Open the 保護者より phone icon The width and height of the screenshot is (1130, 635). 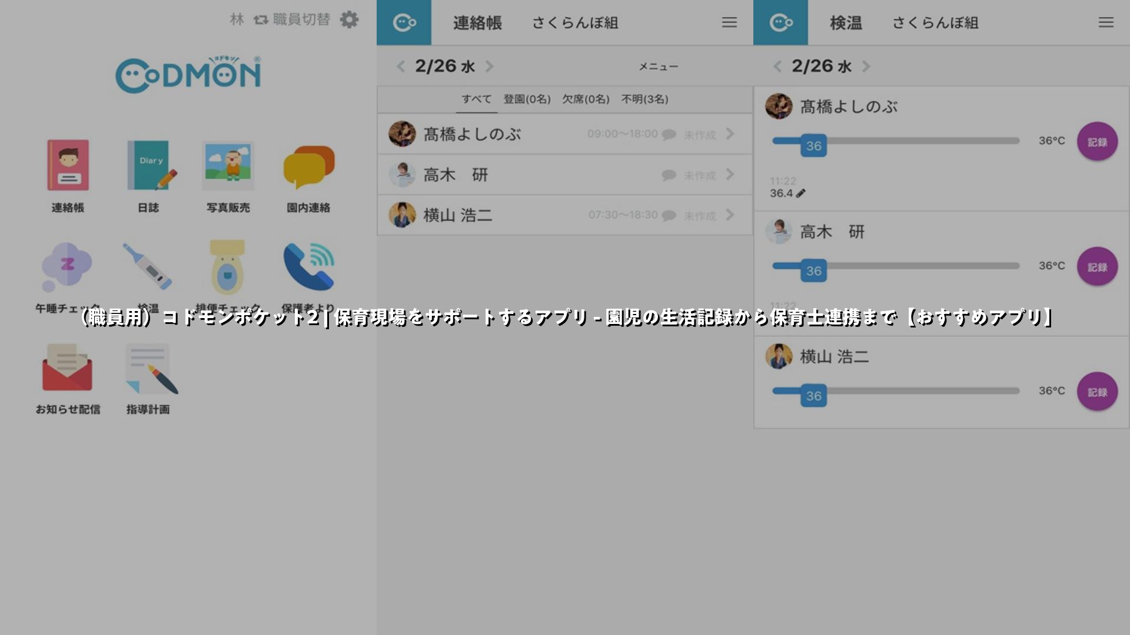click(309, 266)
